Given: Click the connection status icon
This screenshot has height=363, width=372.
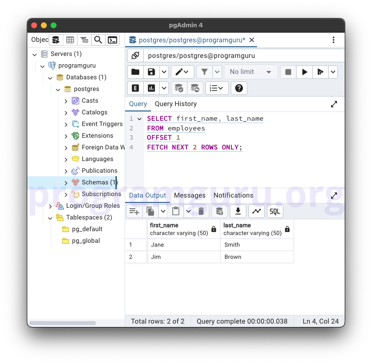Looking at the screenshot, I should pyautogui.click(x=135, y=56).
